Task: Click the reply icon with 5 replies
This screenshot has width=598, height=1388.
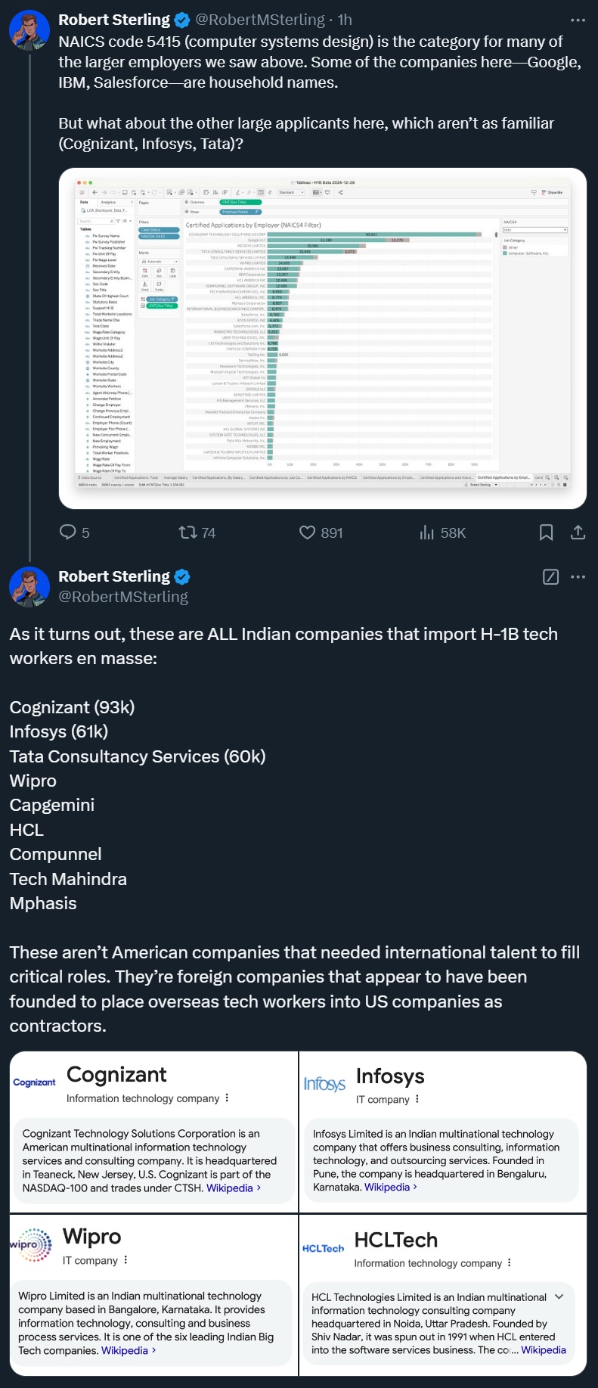Action: pos(68,533)
